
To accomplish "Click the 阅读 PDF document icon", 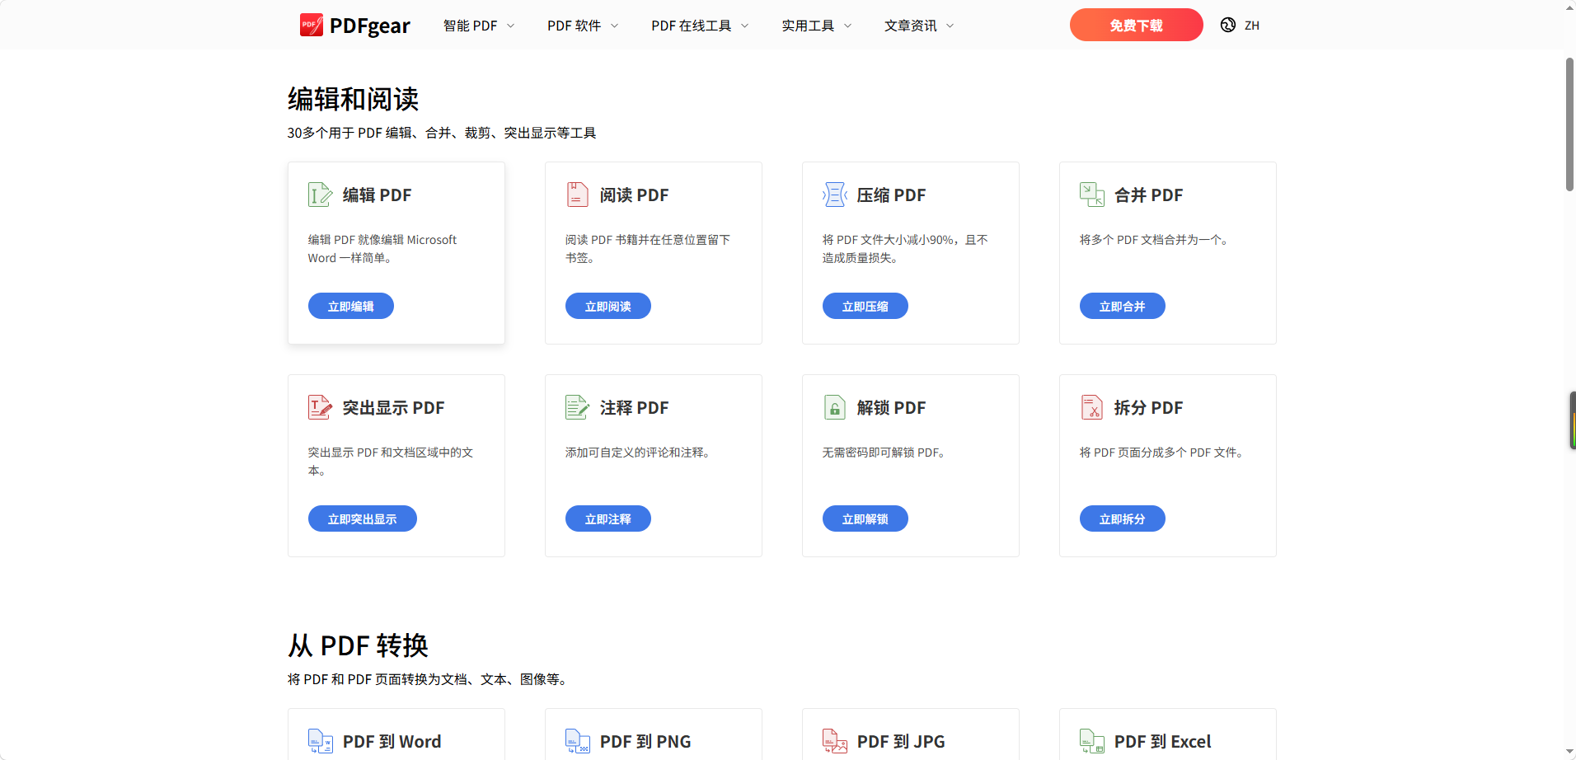I will [577, 195].
